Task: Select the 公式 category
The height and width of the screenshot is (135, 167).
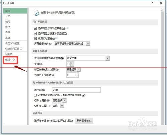Action: click(15, 16)
